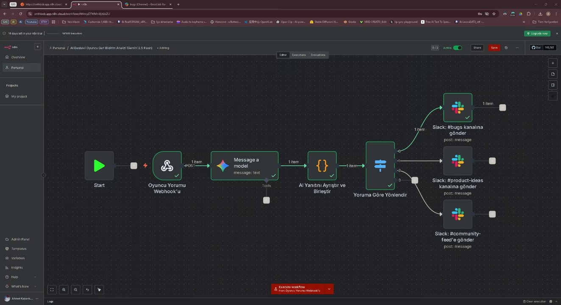Zoom out of the workflow canvas
561x305 pixels.
click(x=75, y=290)
